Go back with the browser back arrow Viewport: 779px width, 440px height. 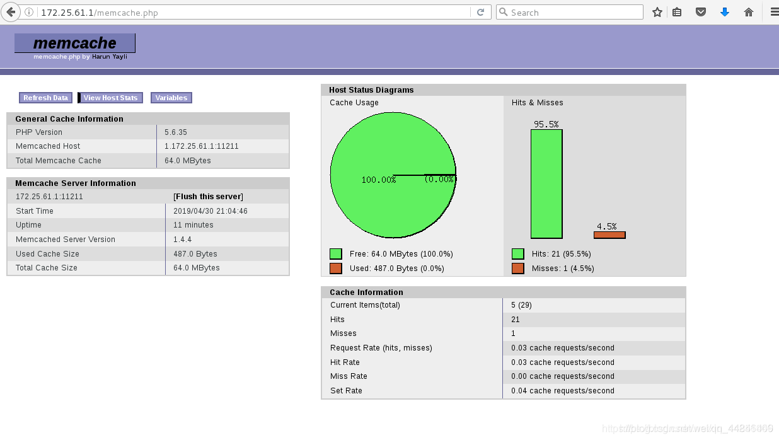tap(10, 12)
